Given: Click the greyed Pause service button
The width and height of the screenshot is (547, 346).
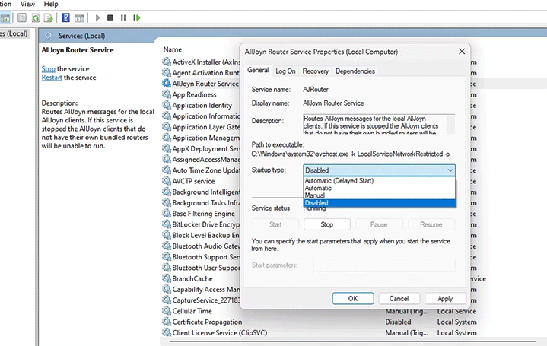Looking at the screenshot, I should tap(379, 224).
